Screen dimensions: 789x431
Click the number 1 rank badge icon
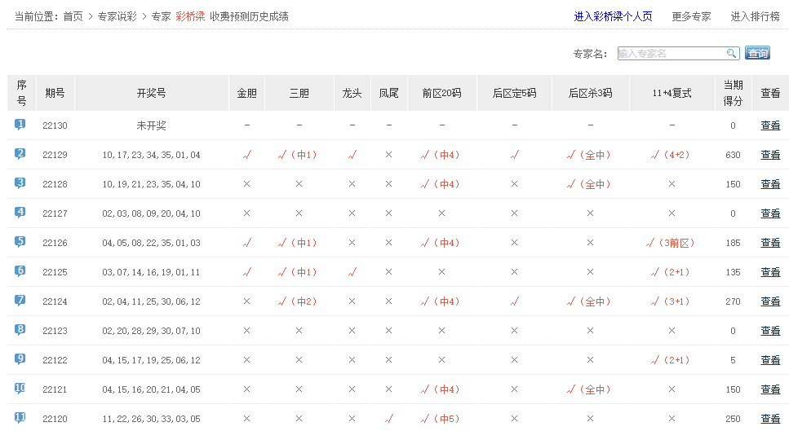pos(20,125)
